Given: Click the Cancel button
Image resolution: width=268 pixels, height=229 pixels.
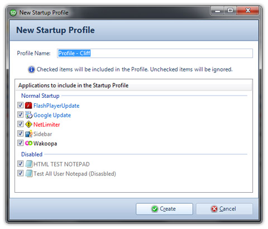Looking at the screenshot, I should coord(224,209).
